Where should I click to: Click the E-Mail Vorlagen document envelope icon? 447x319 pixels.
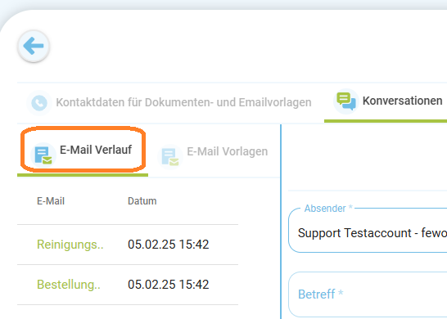click(x=170, y=157)
